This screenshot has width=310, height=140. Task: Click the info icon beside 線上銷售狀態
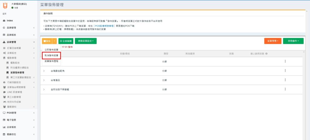266,54
